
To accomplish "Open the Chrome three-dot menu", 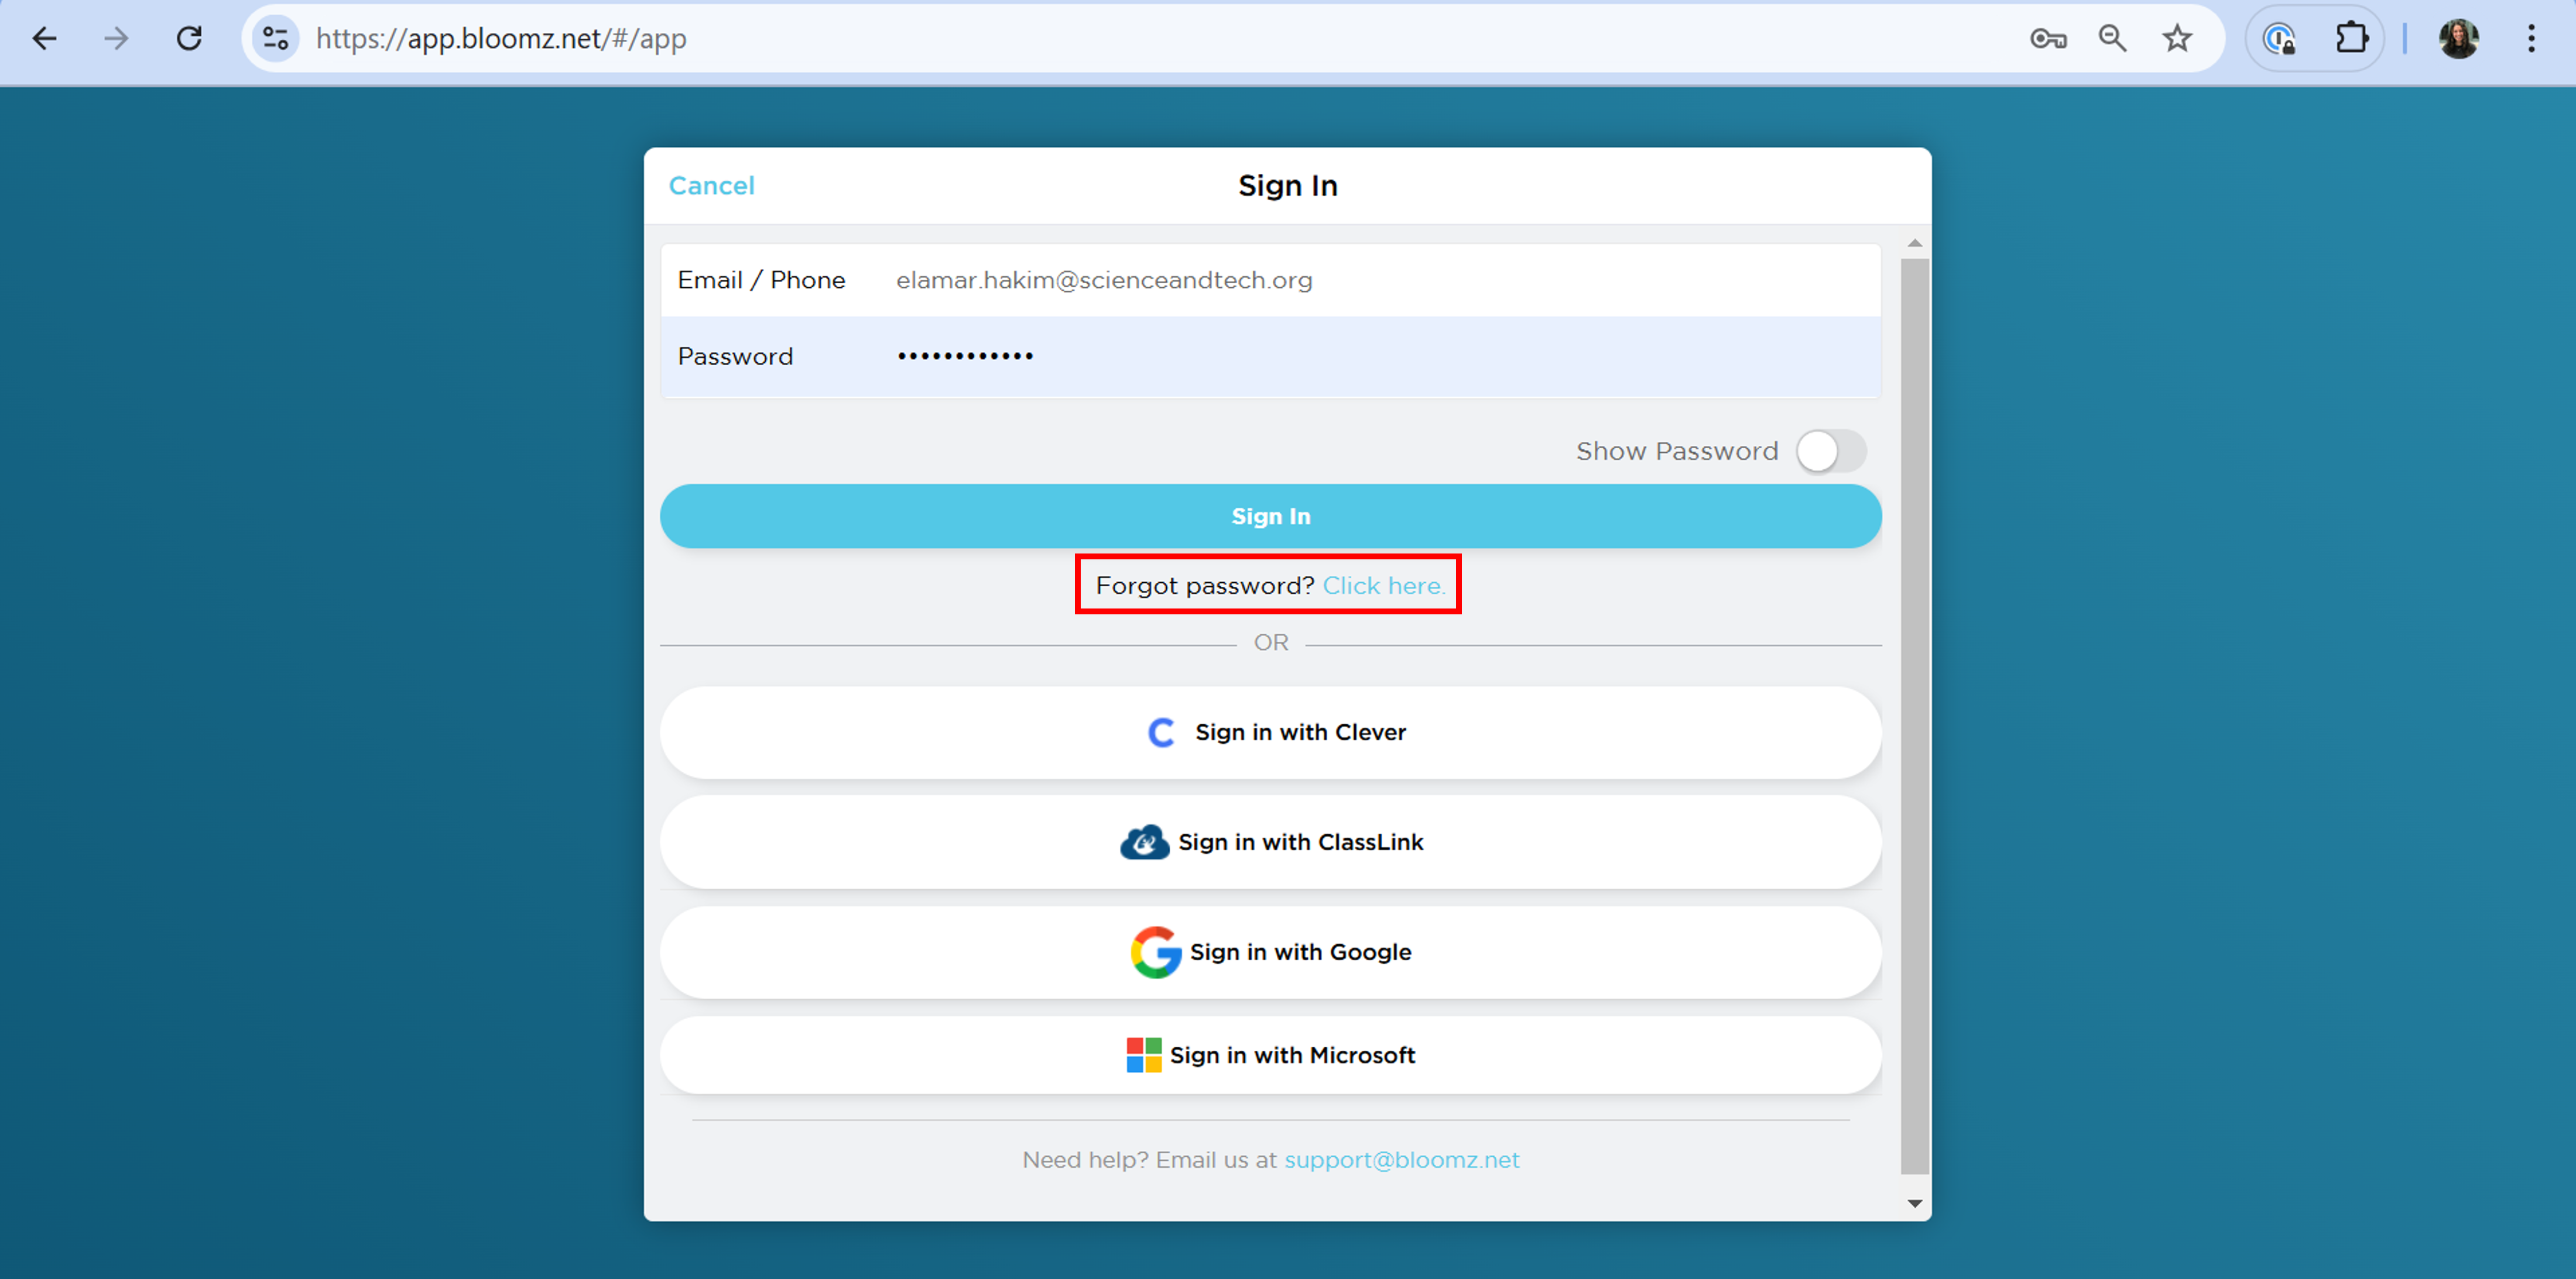I will pos(2531,39).
